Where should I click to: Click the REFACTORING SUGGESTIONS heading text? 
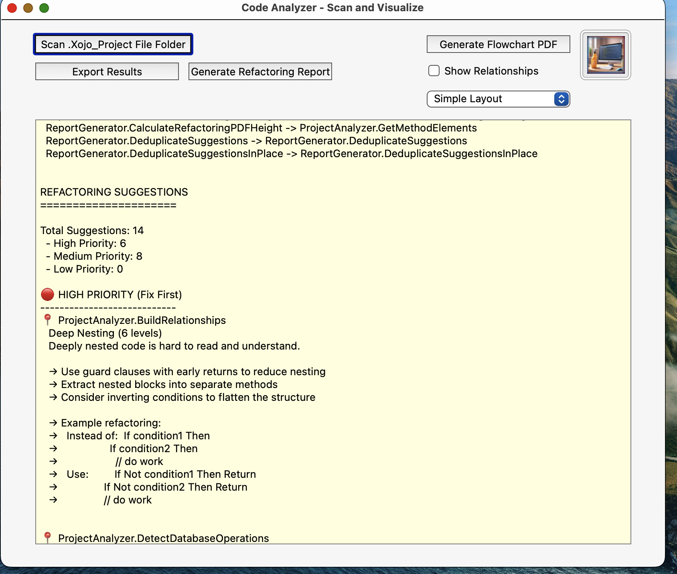tap(114, 192)
